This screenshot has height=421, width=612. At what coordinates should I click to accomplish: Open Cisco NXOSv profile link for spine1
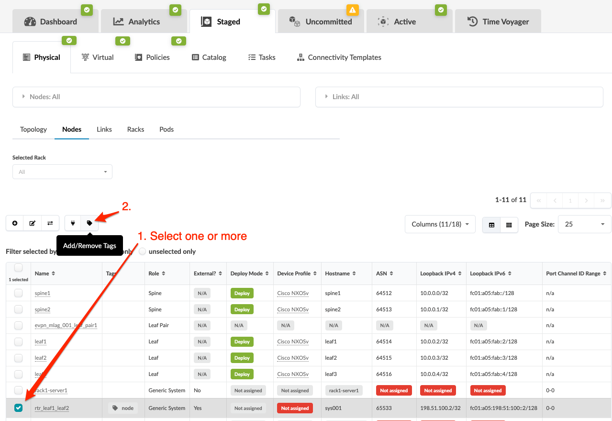[293, 293]
